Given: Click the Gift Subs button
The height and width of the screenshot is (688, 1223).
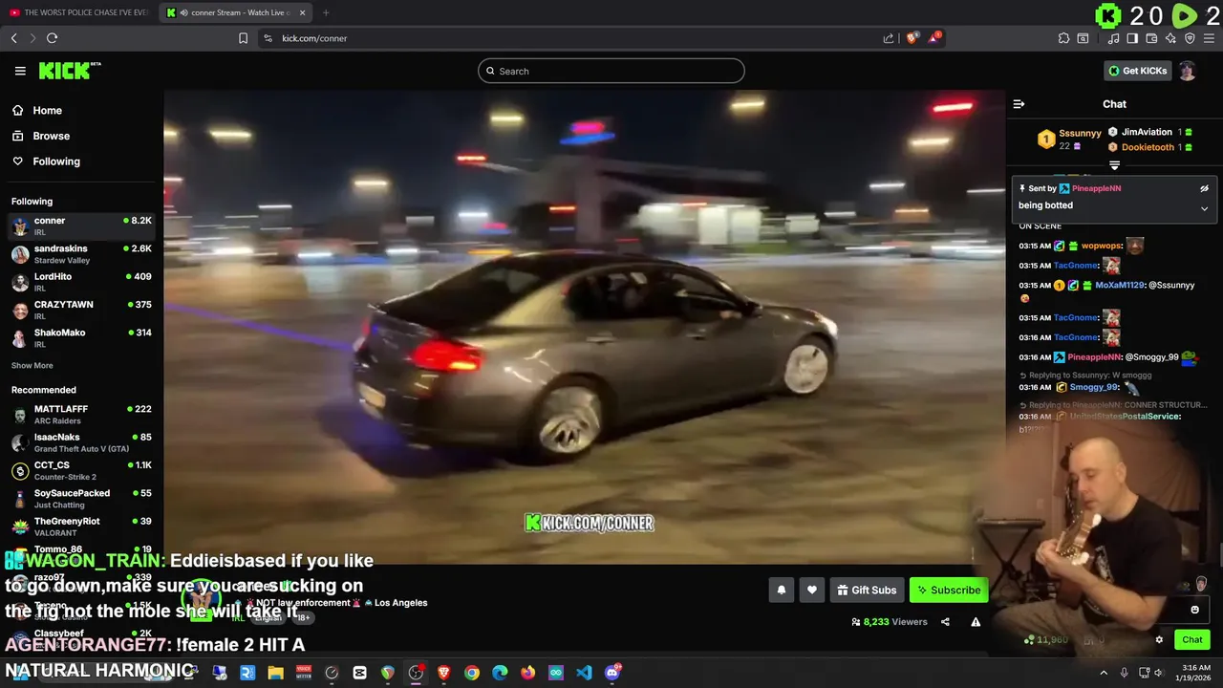Looking at the screenshot, I should [x=867, y=591].
